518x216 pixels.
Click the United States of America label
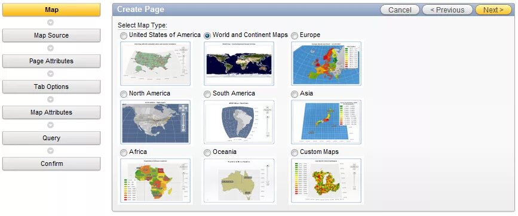click(x=165, y=35)
